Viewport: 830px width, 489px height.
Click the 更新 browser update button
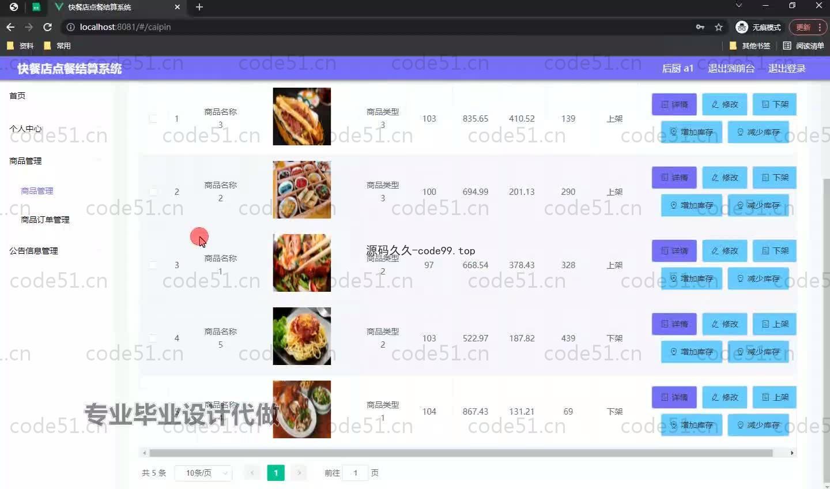[x=808, y=27]
